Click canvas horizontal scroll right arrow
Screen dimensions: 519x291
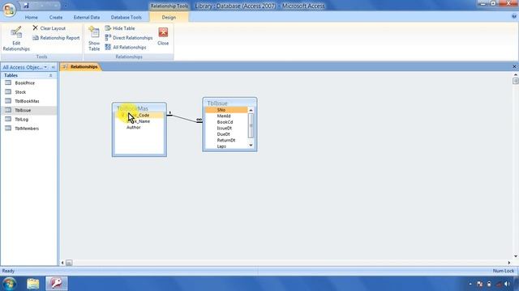[x=509, y=263]
